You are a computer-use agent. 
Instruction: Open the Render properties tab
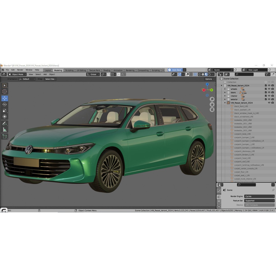(x=219, y=197)
